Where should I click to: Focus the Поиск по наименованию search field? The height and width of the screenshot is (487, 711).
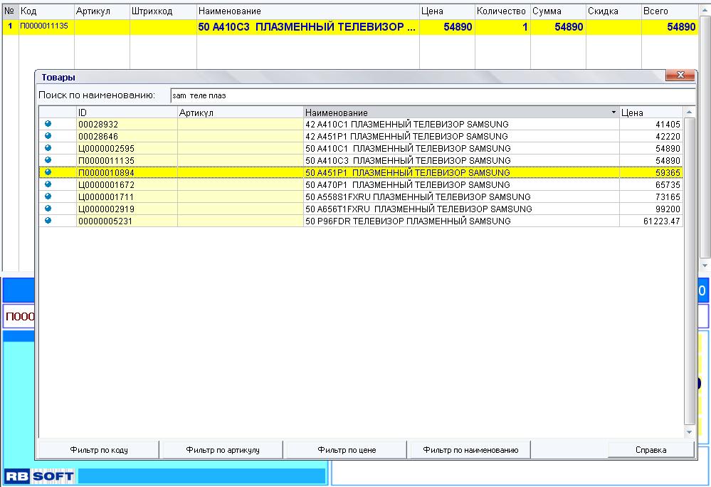431,95
